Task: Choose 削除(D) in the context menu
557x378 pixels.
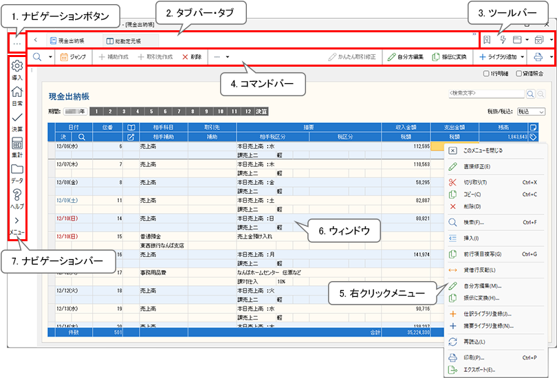Action: click(x=494, y=207)
